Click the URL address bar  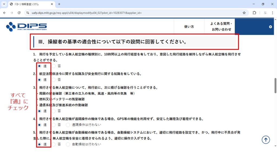coord(135,13)
